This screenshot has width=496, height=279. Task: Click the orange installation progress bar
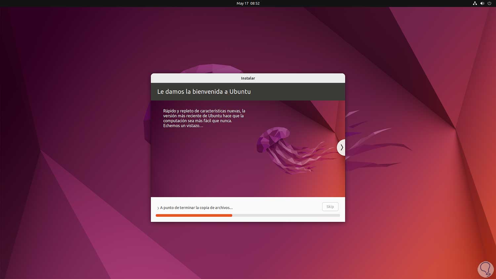pyautogui.click(x=248, y=215)
